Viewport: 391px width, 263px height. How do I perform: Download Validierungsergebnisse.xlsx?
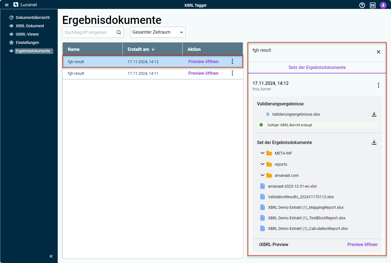[374, 114]
